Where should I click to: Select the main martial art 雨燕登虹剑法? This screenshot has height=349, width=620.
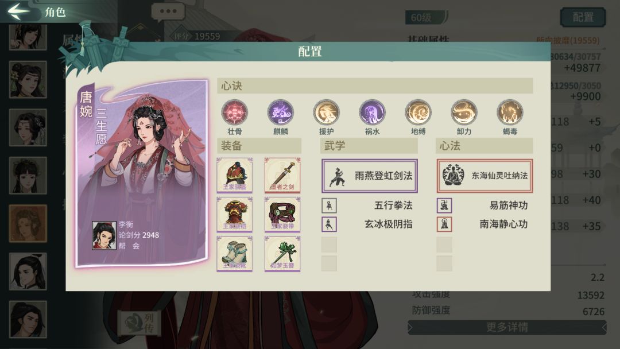coord(370,176)
